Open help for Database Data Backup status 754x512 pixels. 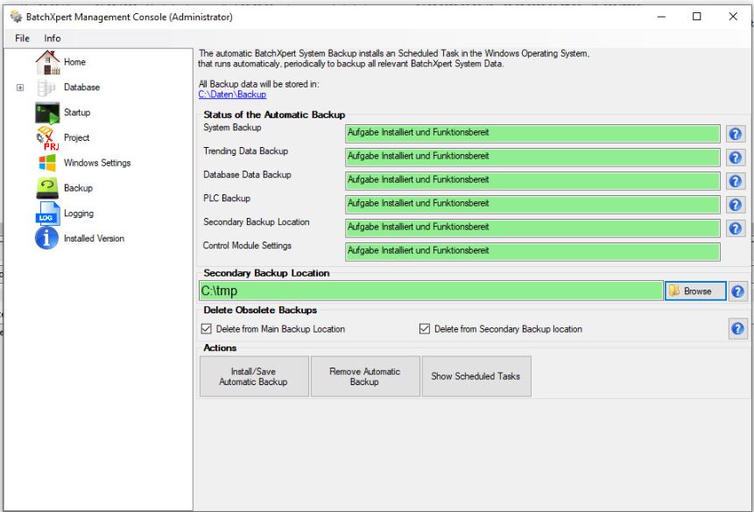pos(736,181)
